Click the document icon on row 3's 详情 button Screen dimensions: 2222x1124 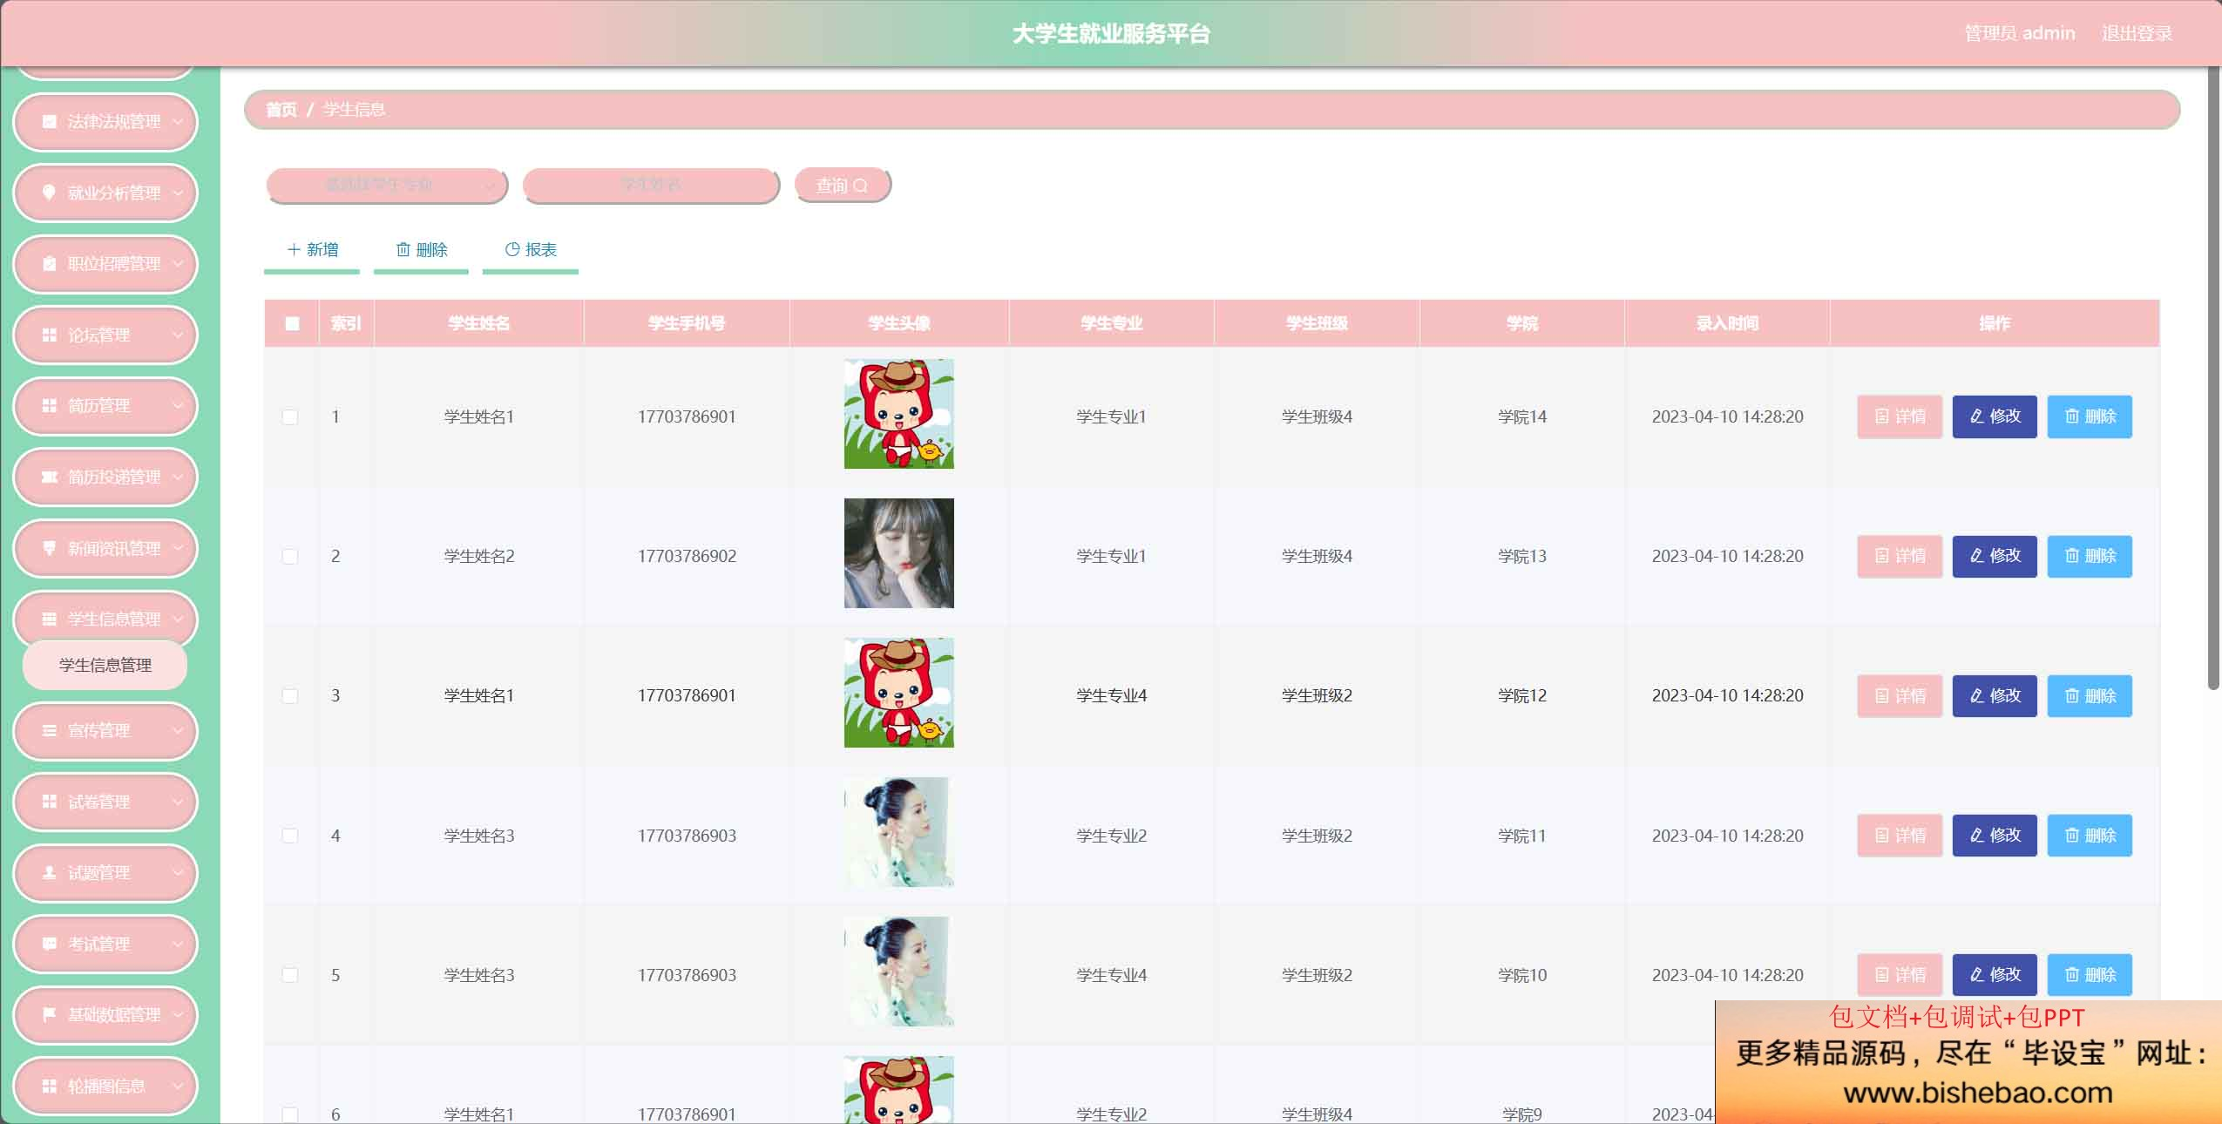1882,696
